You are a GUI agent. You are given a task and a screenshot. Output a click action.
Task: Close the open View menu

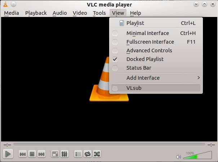point(118,13)
